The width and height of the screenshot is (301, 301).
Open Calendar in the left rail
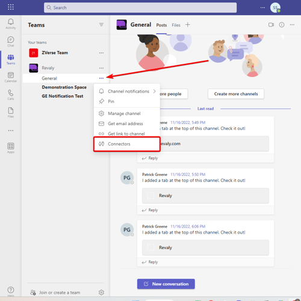pos(11,77)
